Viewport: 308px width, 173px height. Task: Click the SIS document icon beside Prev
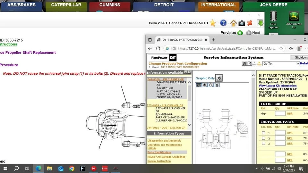tap(249, 63)
